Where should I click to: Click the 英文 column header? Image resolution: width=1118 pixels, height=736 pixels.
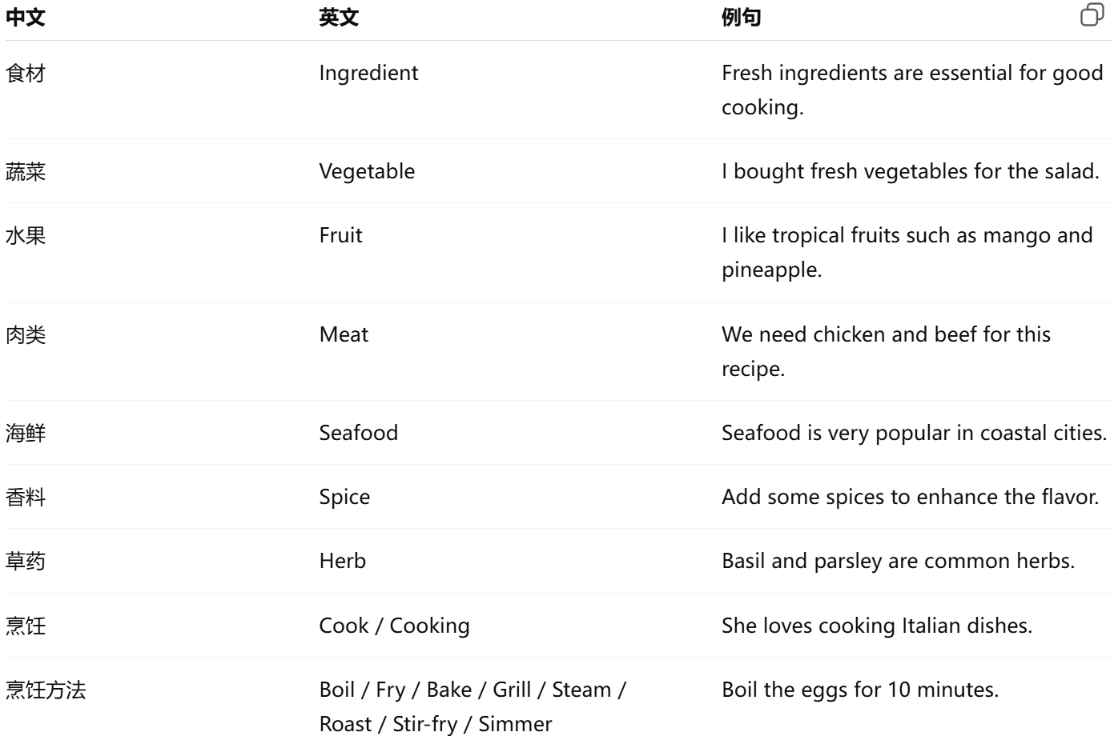[x=339, y=18]
